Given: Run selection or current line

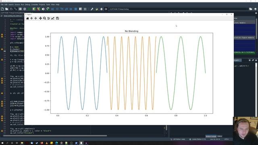Looking at the screenshot, I should point(43,9).
